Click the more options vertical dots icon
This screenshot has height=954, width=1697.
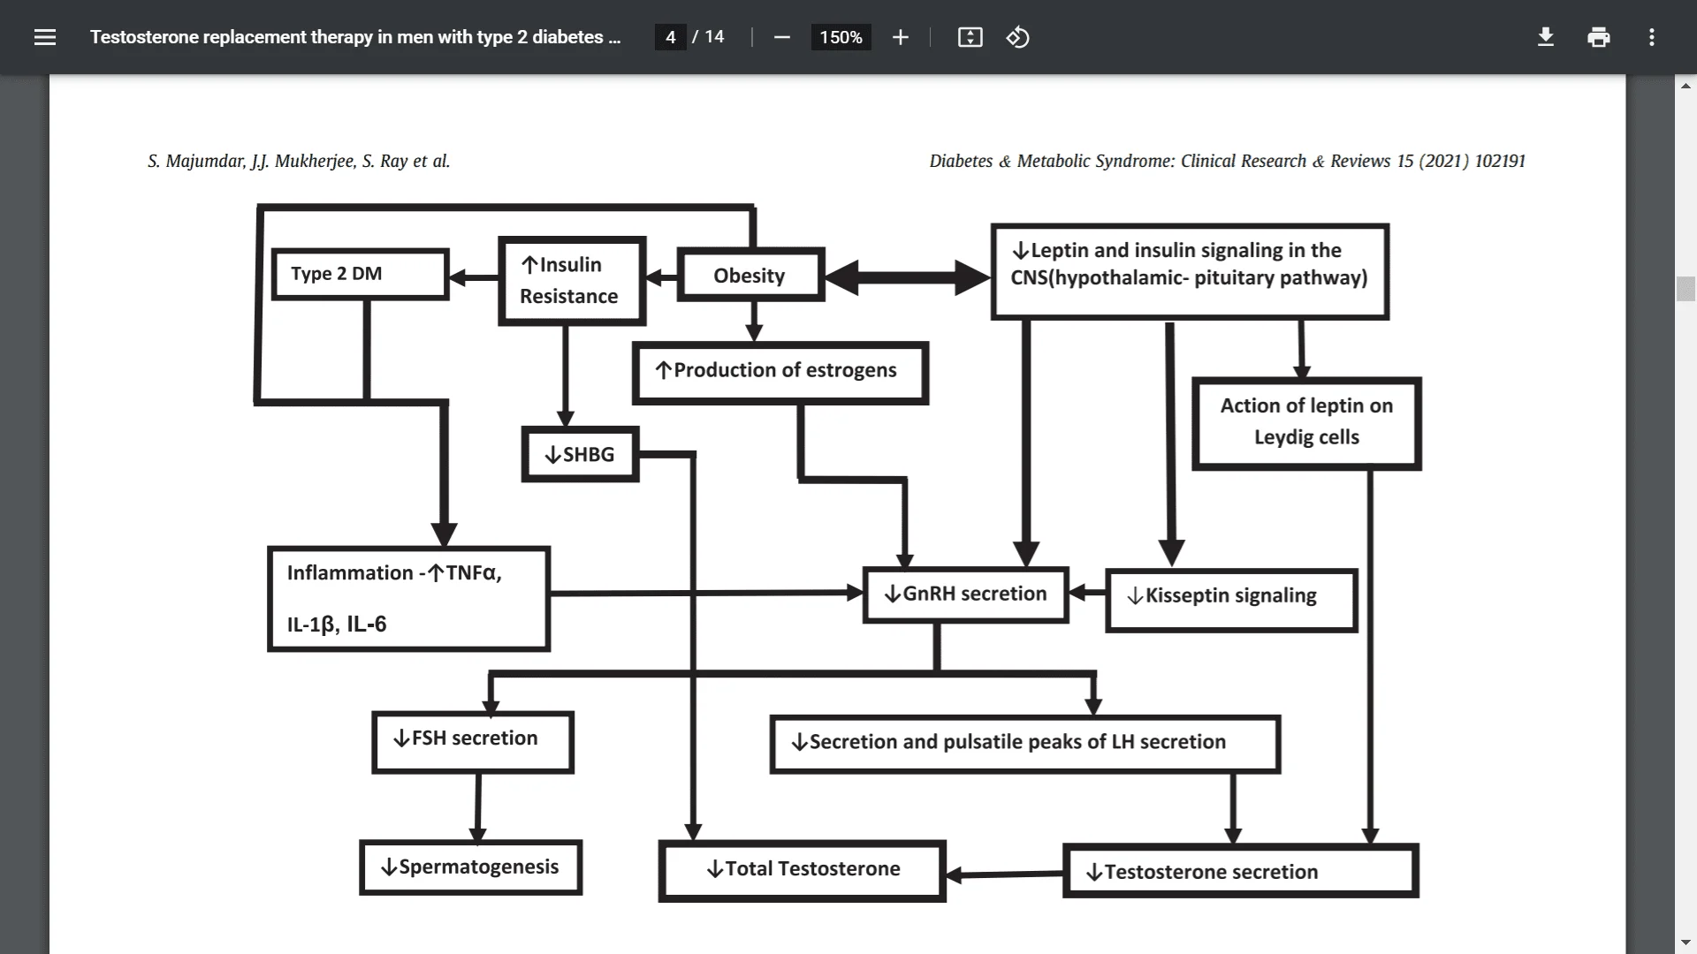coord(1653,36)
